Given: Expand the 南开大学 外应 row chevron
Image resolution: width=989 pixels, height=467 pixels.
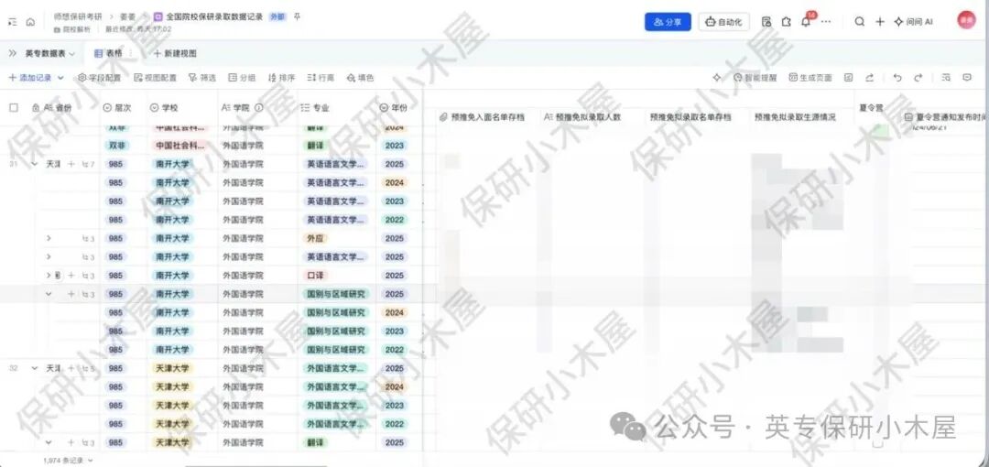Looking at the screenshot, I should click(49, 239).
